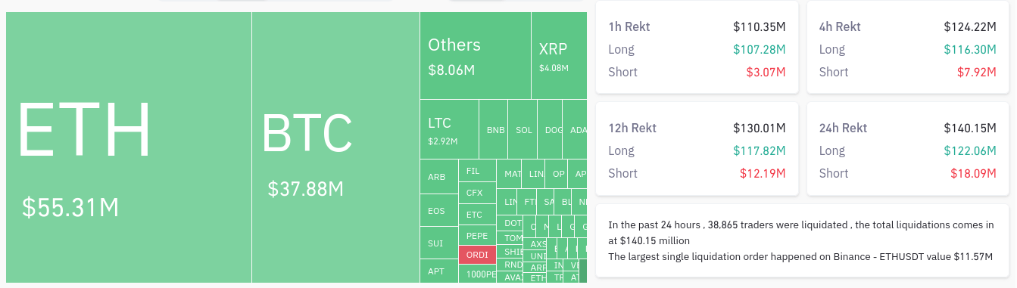This screenshot has height=288, width=1017.
Task: Open the 4h Rekt card
Action: coord(908,48)
